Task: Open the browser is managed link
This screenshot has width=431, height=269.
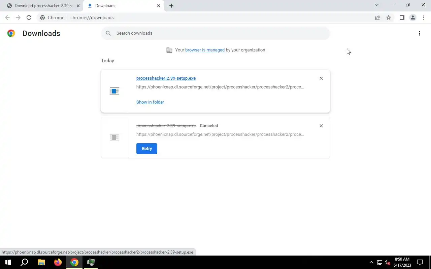Action: [205, 50]
